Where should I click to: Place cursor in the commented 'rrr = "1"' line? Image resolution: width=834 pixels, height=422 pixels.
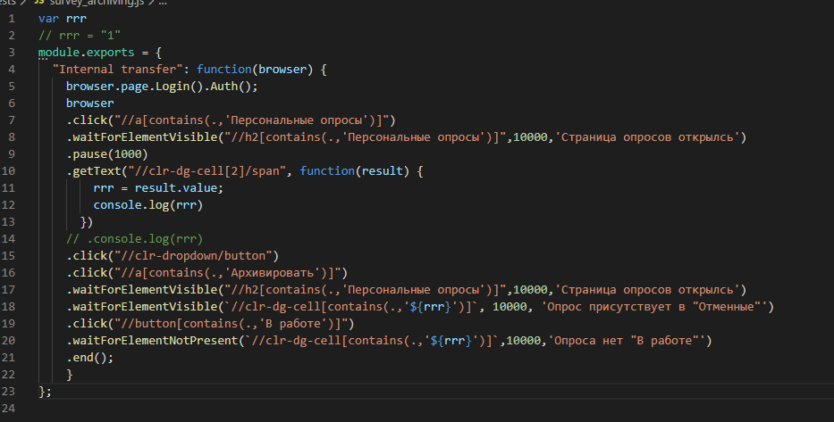pos(80,36)
